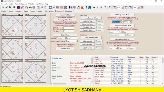This screenshot has height=92, width=164.
Task: Click the pink square toolbar icon
Action: (x=61, y=7)
